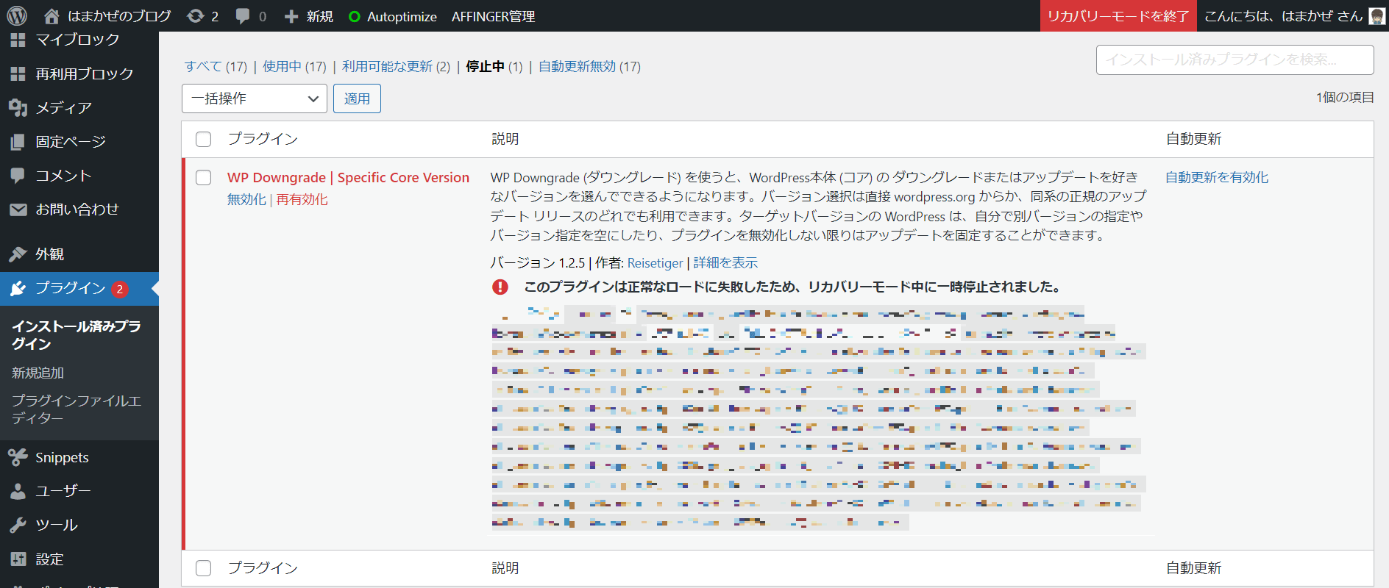1389x588 pixels.
Task: Open the Reisetiger author link
Action: pyautogui.click(x=655, y=262)
